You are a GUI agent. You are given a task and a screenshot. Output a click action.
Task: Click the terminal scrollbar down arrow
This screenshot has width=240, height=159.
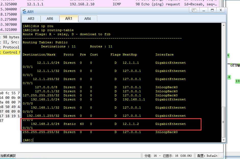tap(224, 140)
